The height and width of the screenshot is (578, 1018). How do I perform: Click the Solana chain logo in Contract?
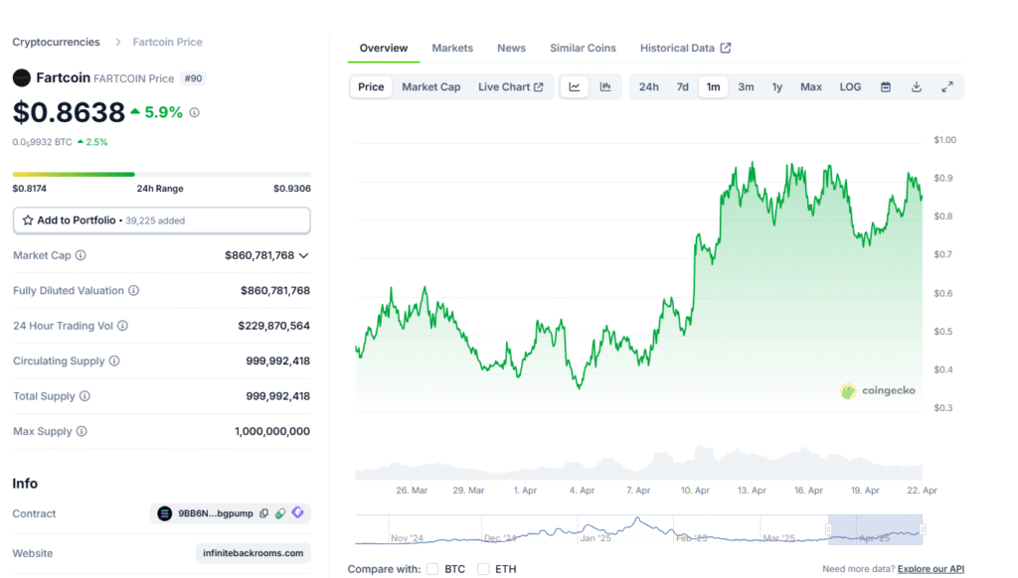pyautogui.click(x=165, y=513)
